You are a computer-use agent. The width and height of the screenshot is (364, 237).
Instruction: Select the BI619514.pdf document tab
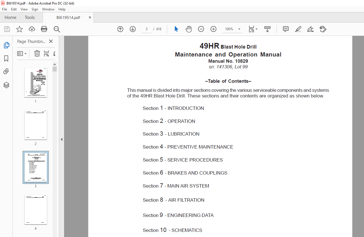coord(68,18)
